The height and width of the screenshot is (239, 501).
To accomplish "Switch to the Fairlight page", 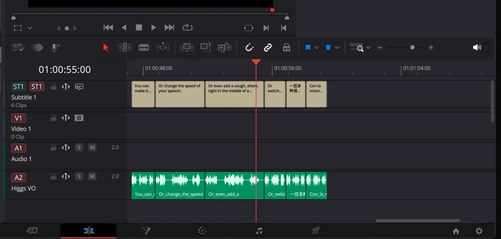I will [x=259, y=230].
